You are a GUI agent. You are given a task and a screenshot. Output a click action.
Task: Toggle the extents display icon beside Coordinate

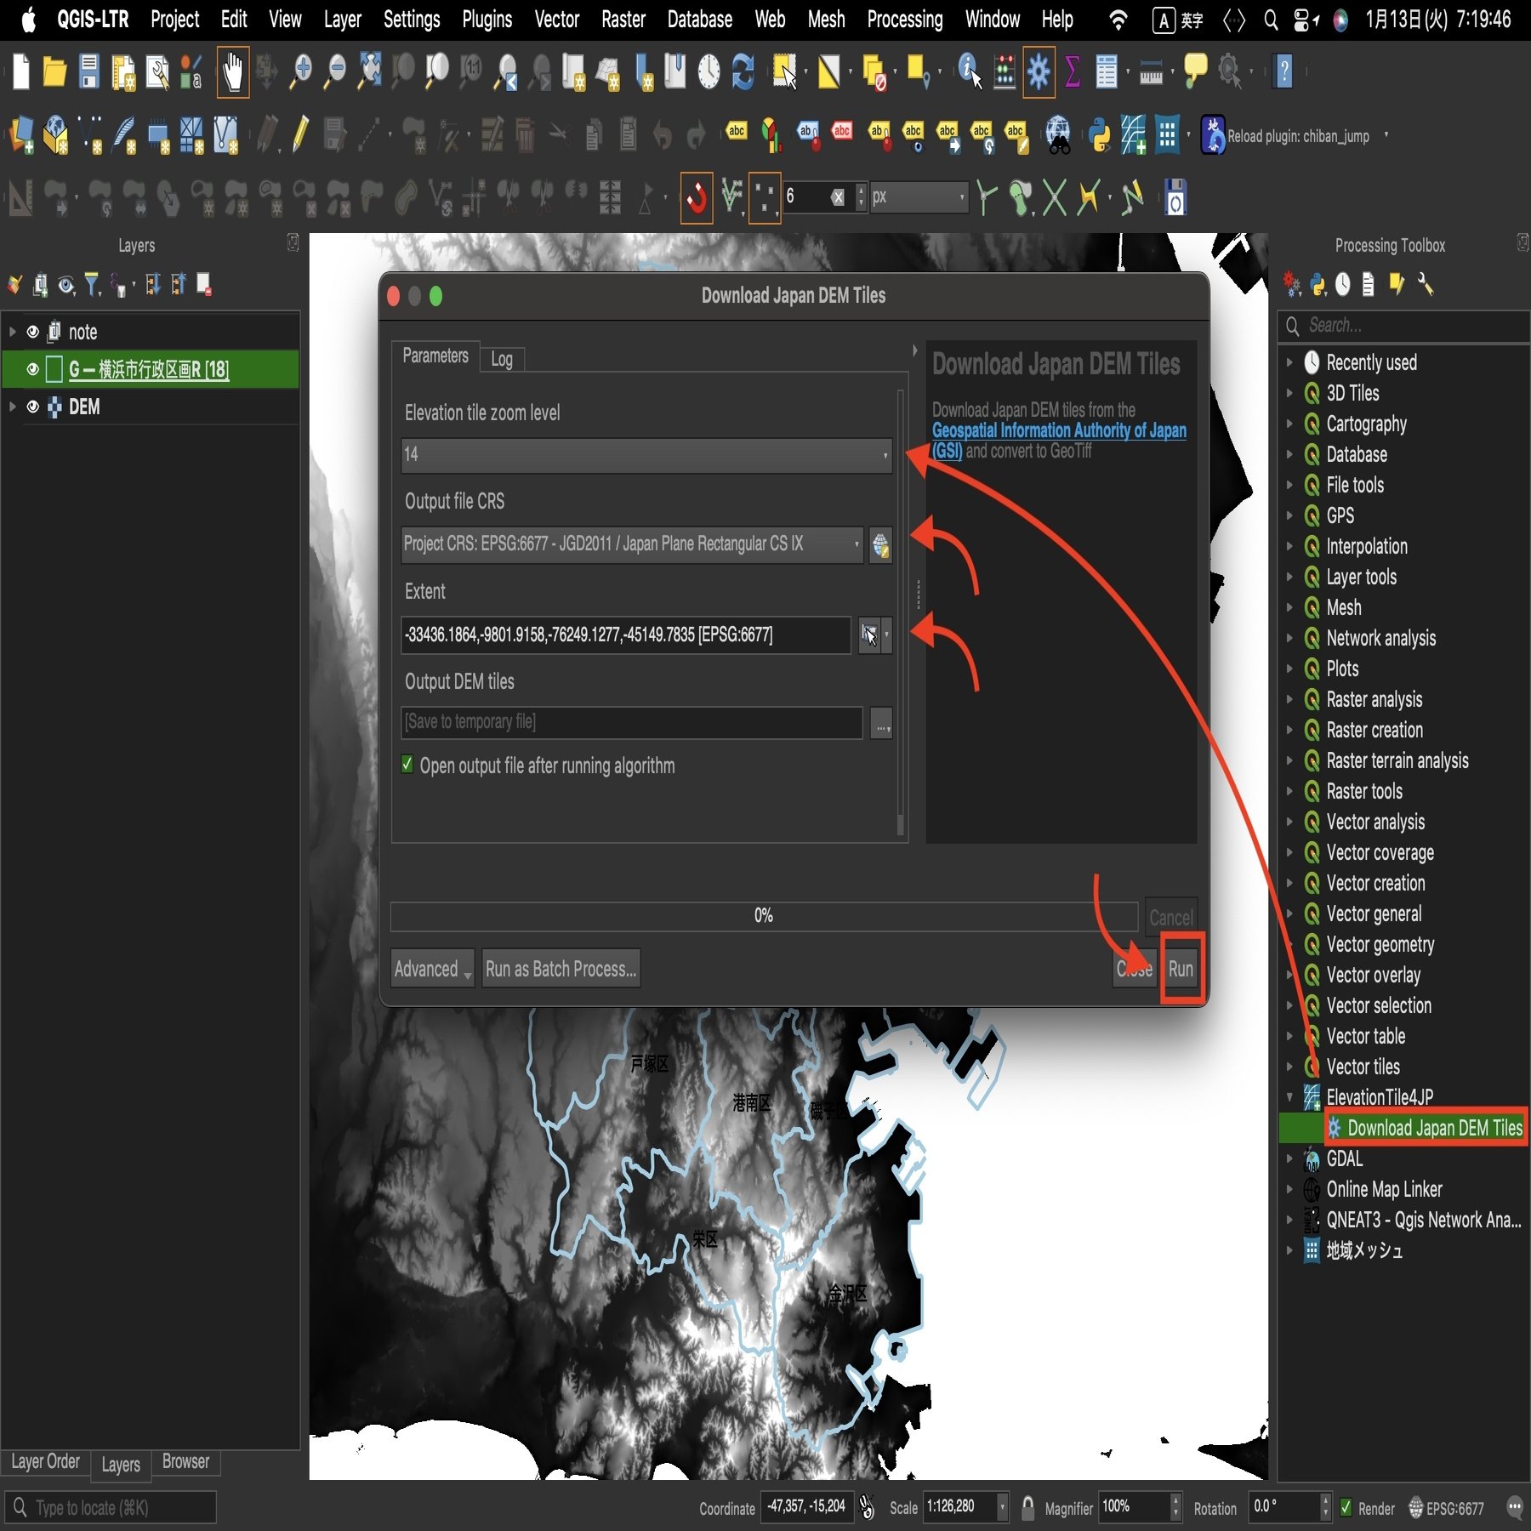pyautogui.click(x=867, y=1508)
